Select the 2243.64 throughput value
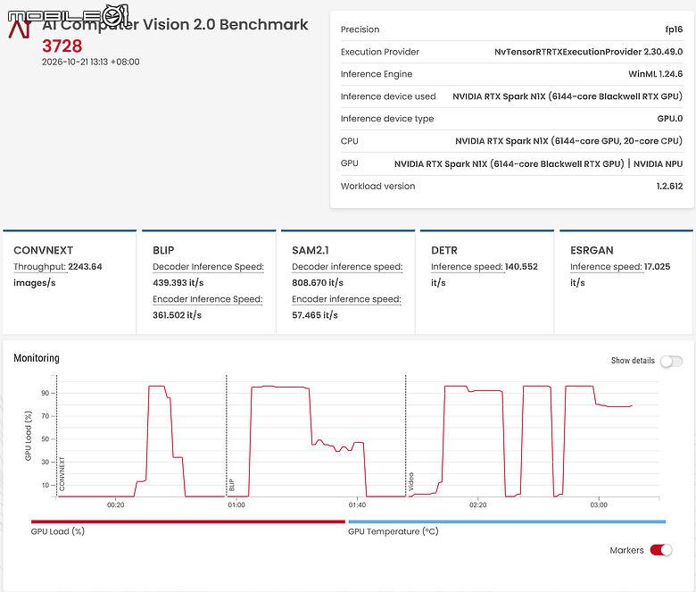Screen dimensions: 696x592 (x=85, y=266)
